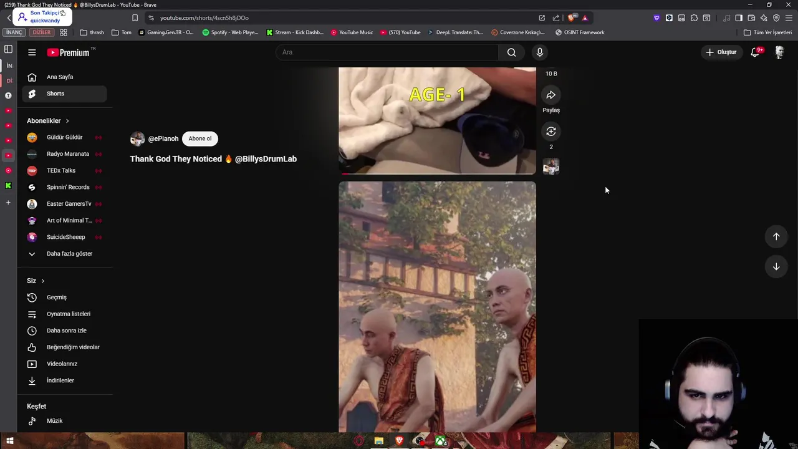Open Spotify - Web Player bookmark
Screen dimensions: 798x449
(x=230, y=32)
